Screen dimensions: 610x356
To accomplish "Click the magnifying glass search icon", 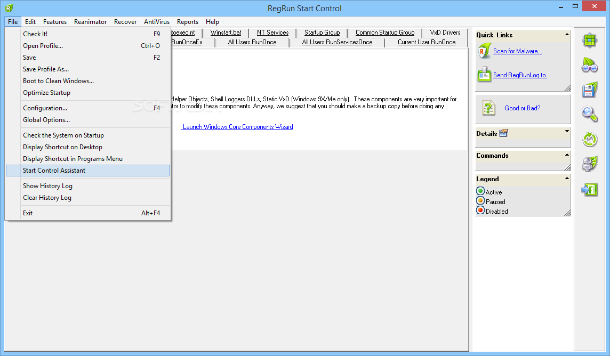I will point(590,114).
